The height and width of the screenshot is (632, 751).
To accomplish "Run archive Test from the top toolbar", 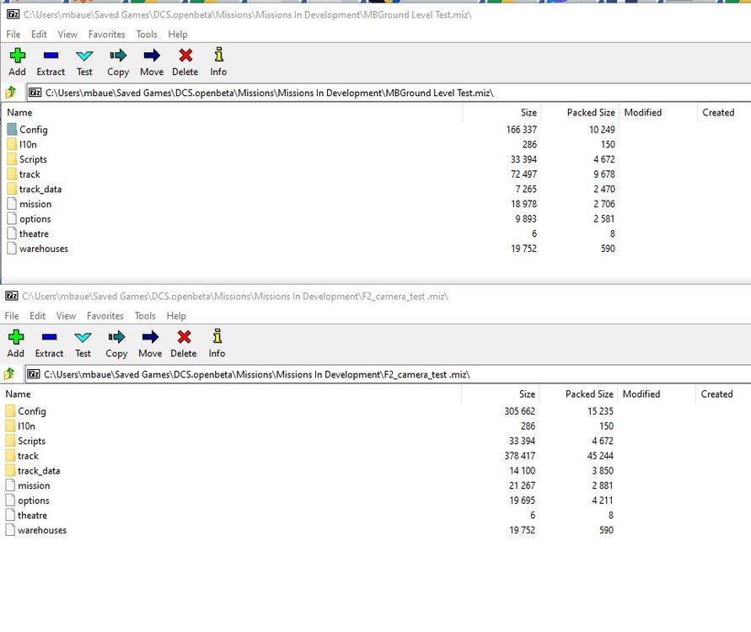I will (84, 61).
